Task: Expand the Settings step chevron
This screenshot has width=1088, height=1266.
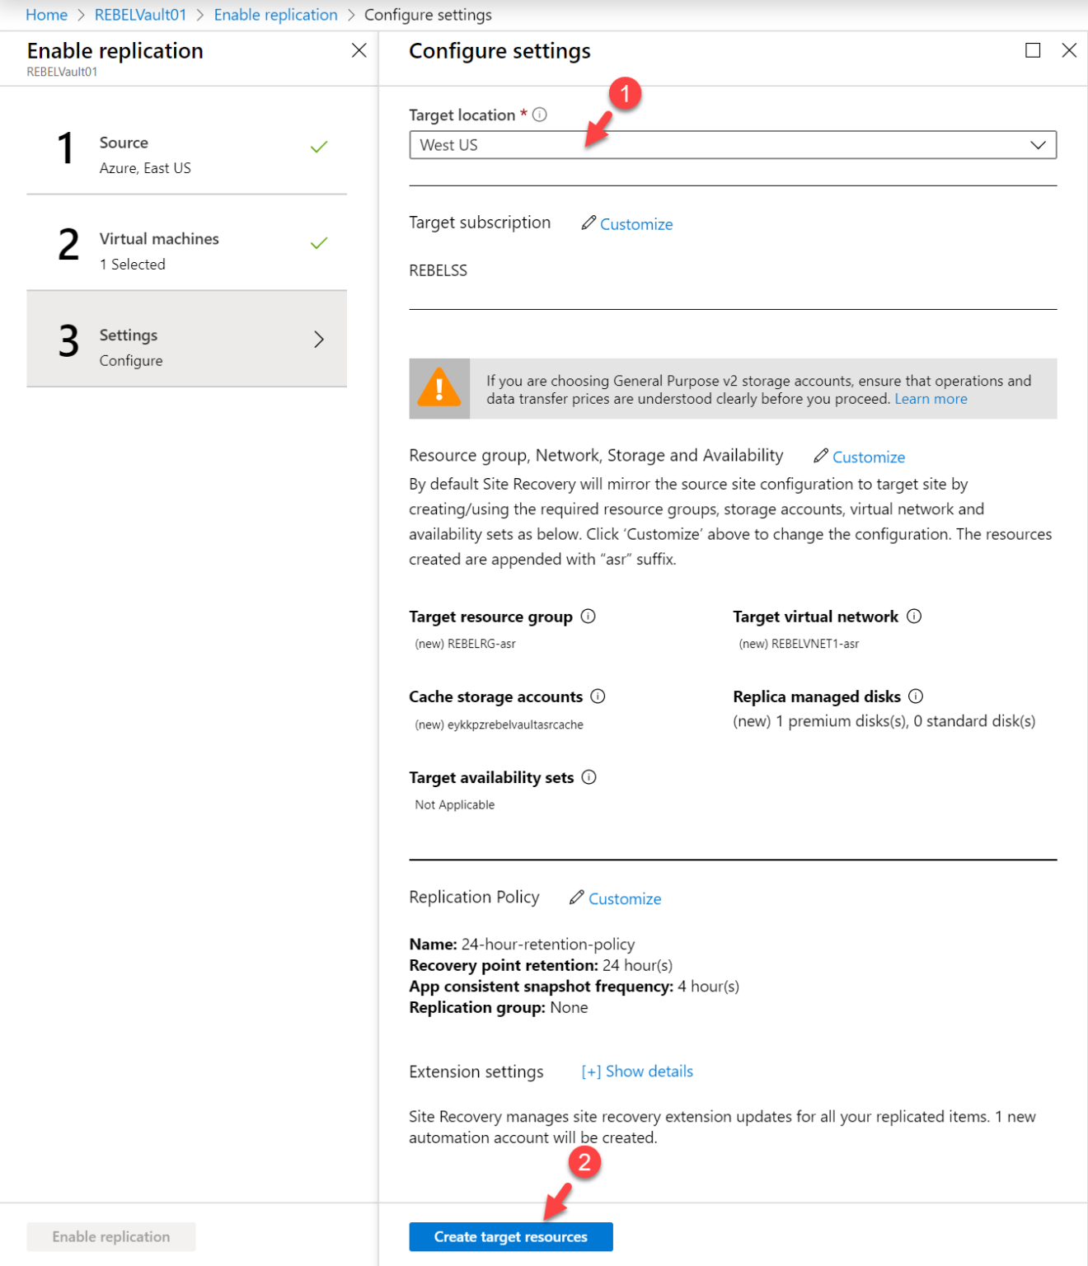Action: pos(319,339)
